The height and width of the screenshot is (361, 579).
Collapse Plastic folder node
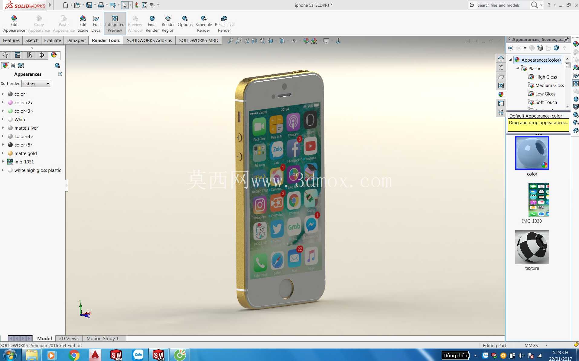(x=517, y=68)
